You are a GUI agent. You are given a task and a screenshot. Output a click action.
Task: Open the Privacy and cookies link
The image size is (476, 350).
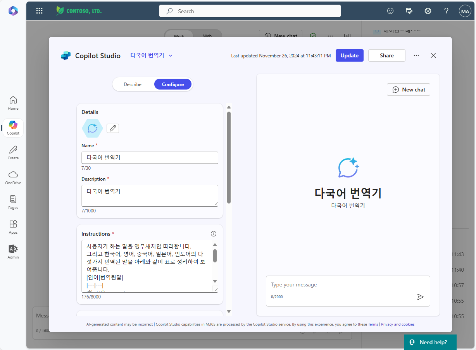398,324
